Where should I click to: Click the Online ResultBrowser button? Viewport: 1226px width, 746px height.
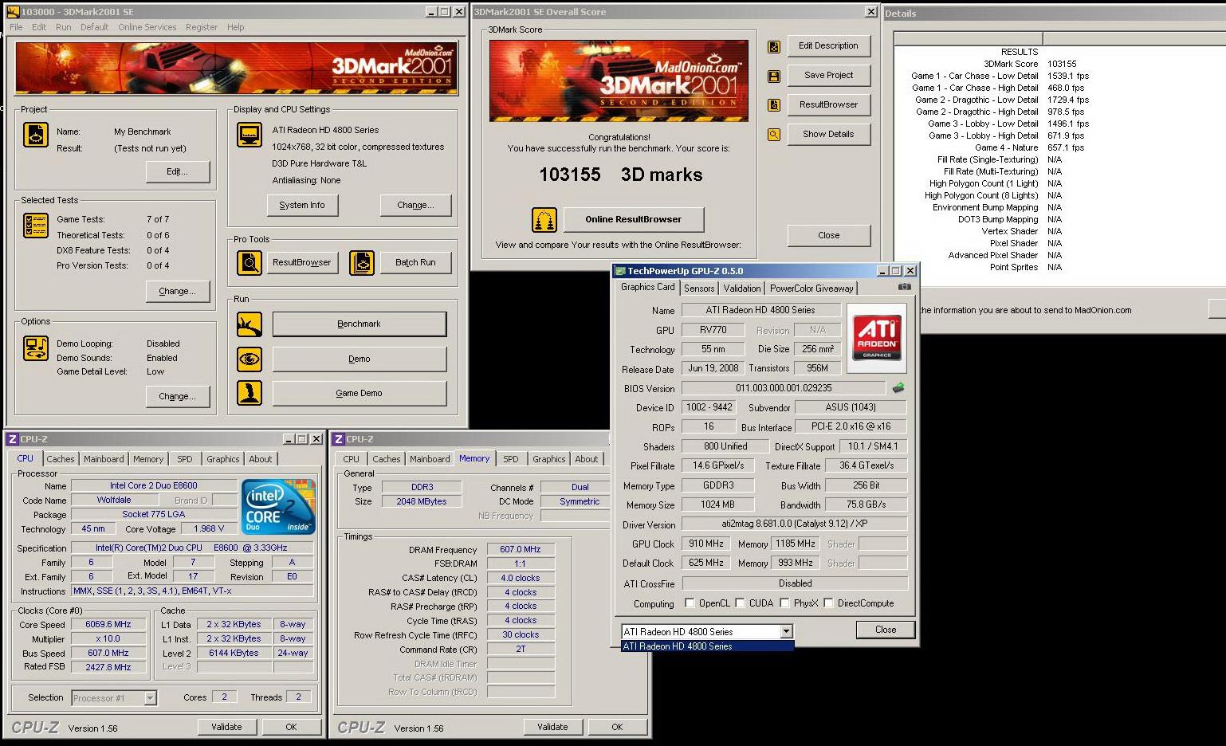pyautogui.click(x=634, y=219)
